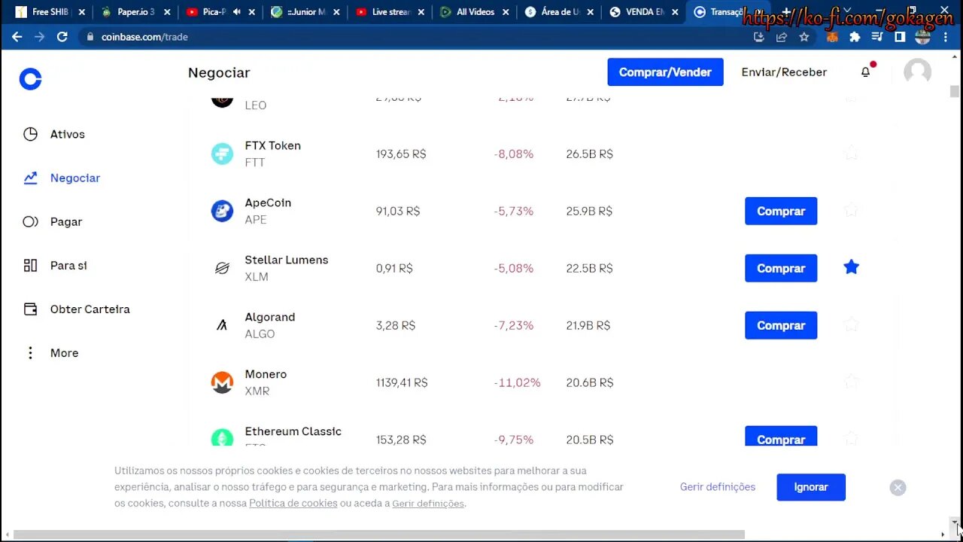Image resolution: width=963 pixels, height=542 pixels.
Task: Toggle watchlist star for Ethereum Classic
Action: [x=851, y=438]
